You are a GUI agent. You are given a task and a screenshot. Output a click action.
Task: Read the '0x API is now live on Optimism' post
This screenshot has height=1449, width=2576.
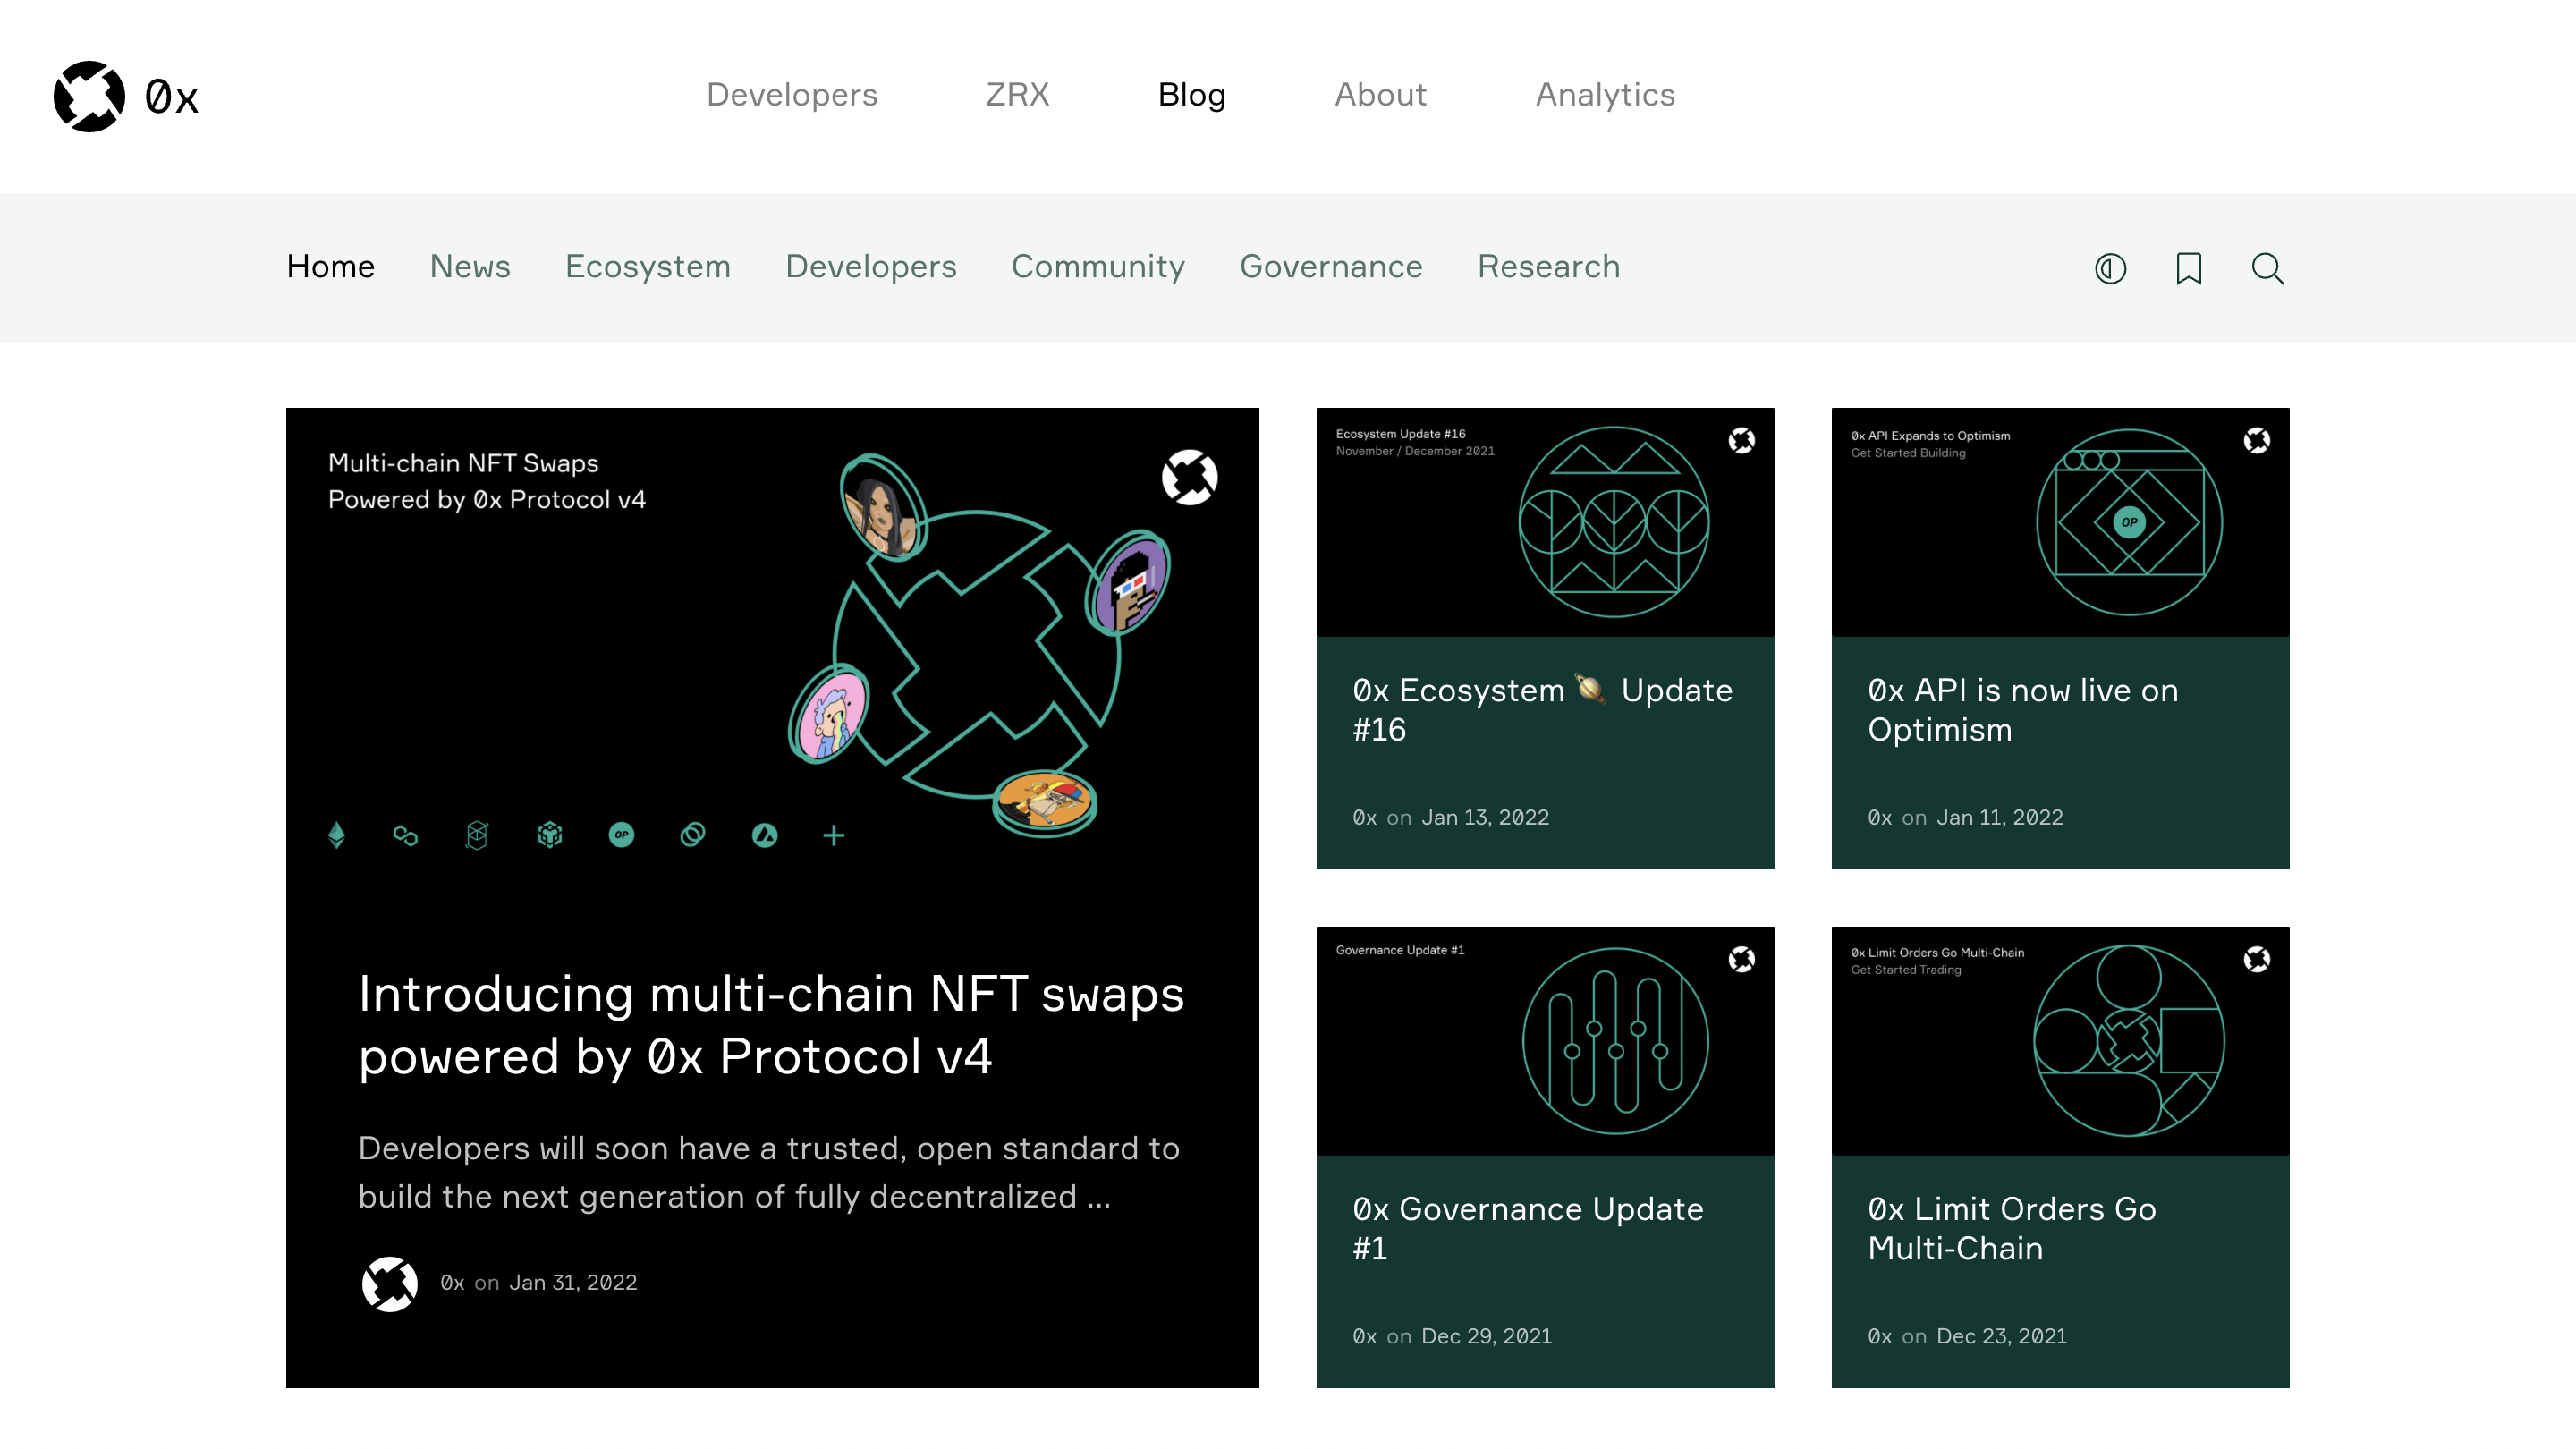[2022, 710]
